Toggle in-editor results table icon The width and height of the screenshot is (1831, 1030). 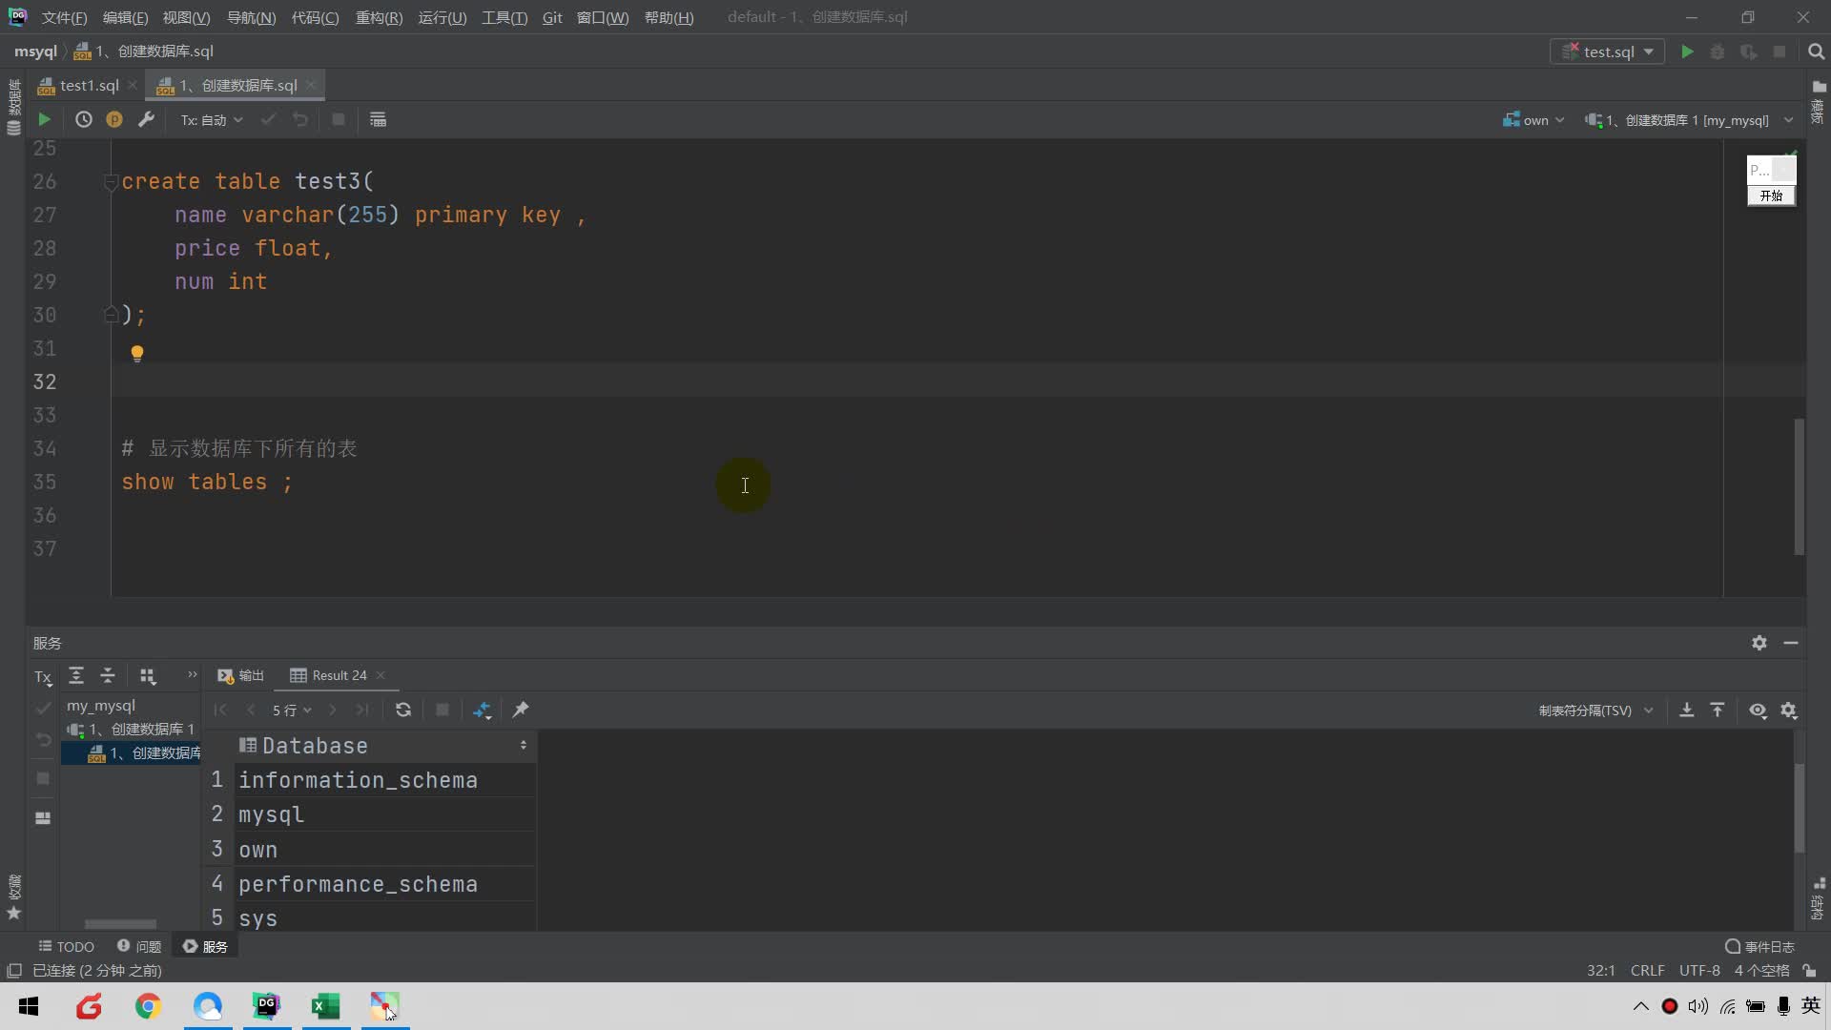(378, 119)
